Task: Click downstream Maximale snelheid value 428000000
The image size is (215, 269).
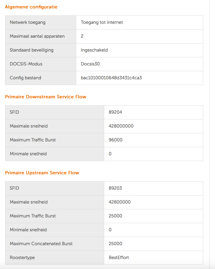Action: point(121,126)
